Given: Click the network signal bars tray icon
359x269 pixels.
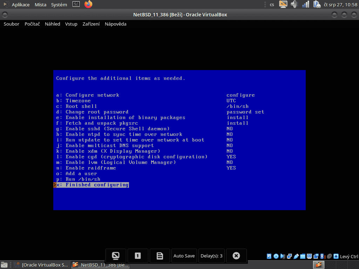Looking at the screenshot, I should tap(306, 4).
